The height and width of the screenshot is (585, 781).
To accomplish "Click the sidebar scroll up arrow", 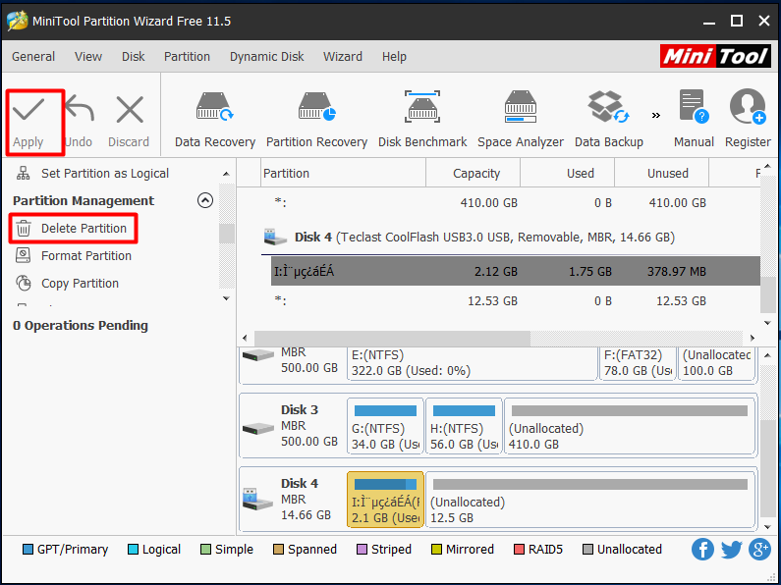I will (x=226, y=174).
